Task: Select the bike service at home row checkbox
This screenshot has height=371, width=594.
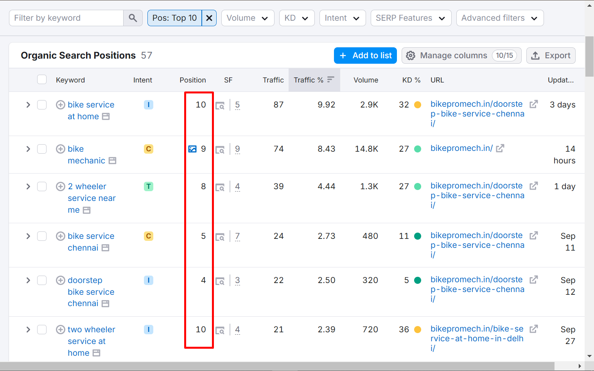Action: coord(42,105)
